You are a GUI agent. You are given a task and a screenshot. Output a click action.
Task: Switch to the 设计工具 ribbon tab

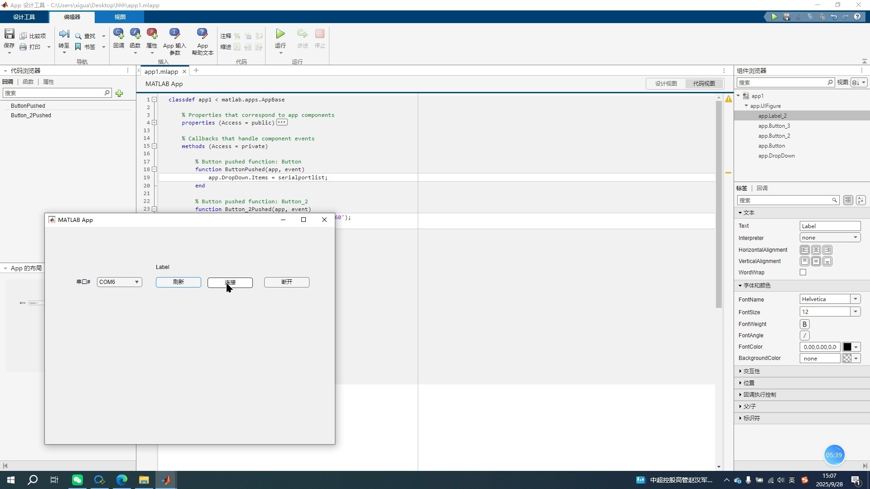(x=24, y=17)
